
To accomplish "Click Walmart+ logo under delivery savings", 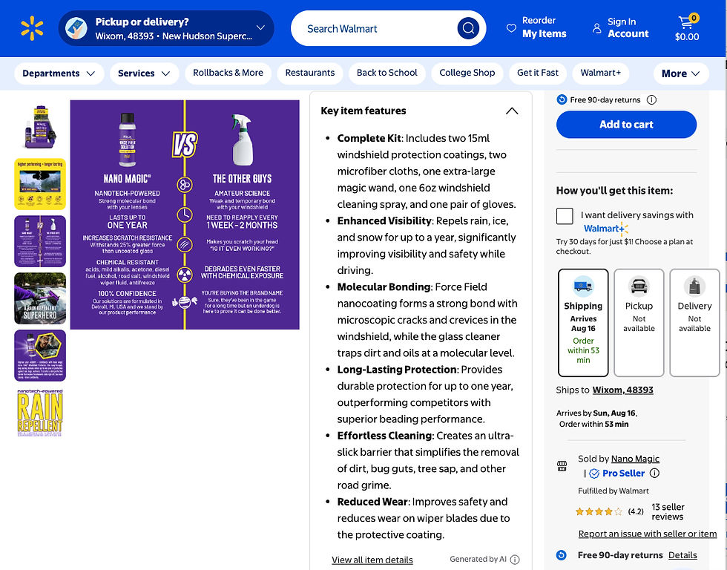I will click(605, 228).
